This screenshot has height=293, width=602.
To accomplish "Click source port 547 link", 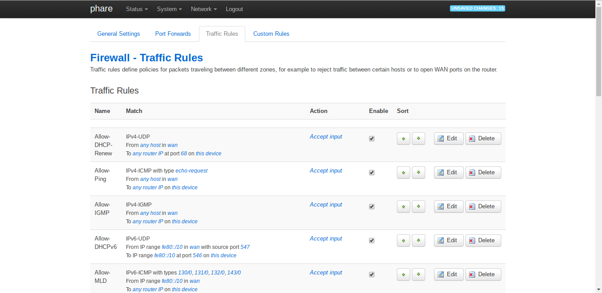I will click(245, 247).
